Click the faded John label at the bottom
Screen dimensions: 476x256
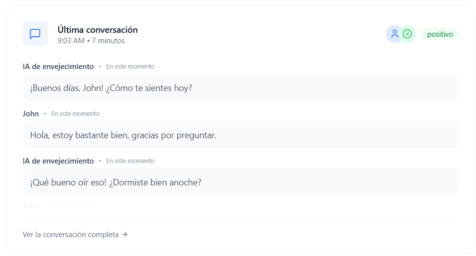(31, 207)
